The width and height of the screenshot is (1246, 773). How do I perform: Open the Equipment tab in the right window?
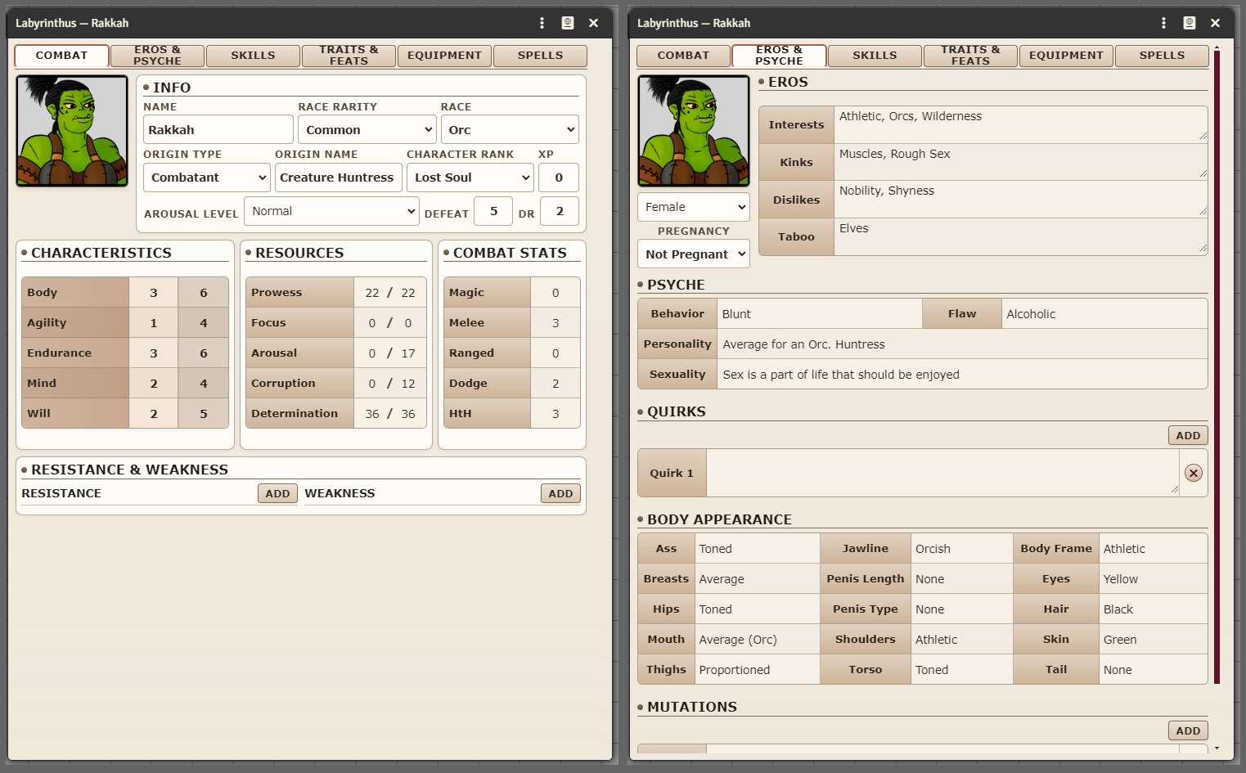pos(1066,56)
